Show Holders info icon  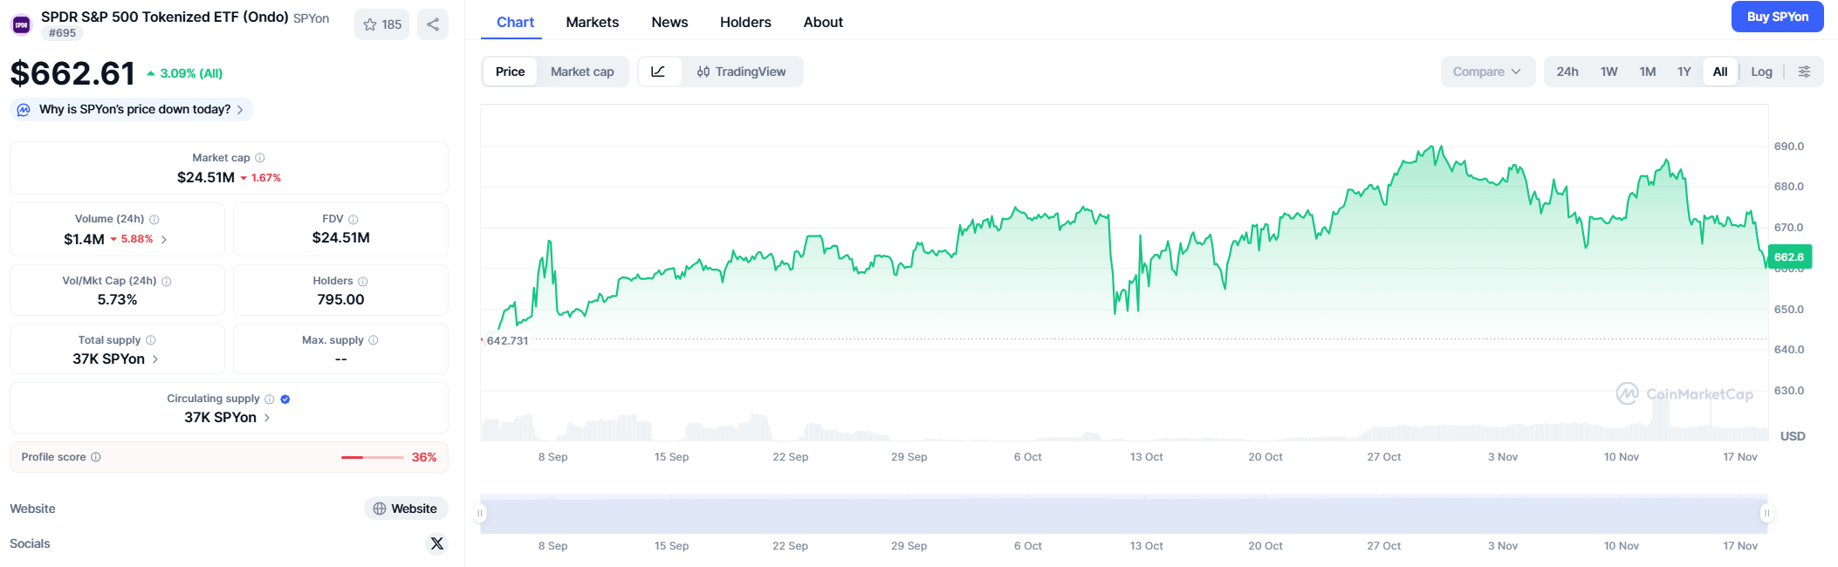[363, 282]
